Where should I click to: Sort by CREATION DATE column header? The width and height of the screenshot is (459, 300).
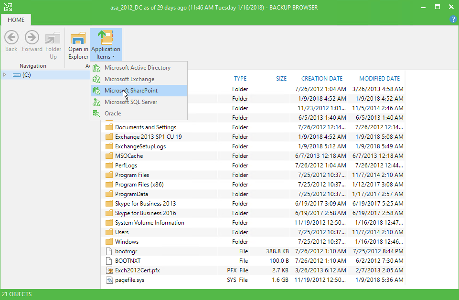322,78
